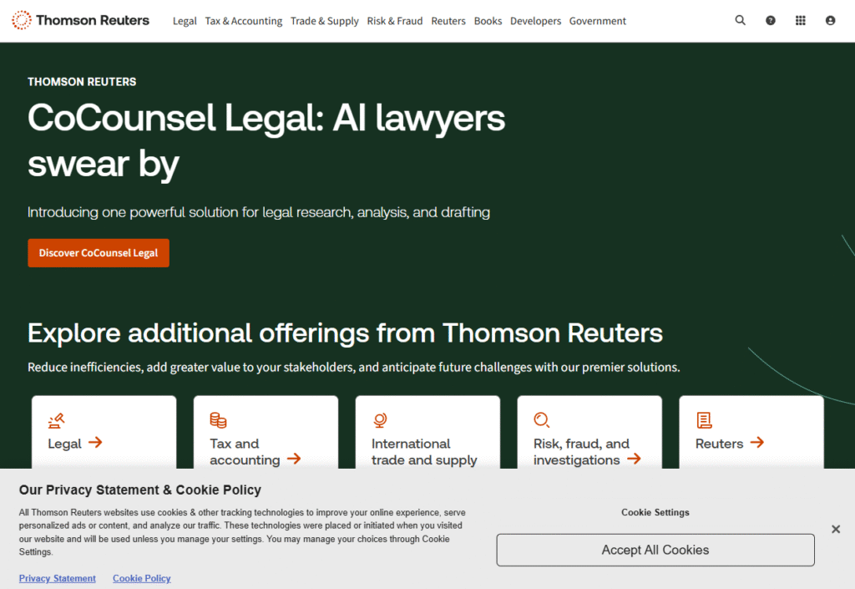This screenshot has width=855, height=589.
Task: Open the Books navigation item
Action: [488, 21]
